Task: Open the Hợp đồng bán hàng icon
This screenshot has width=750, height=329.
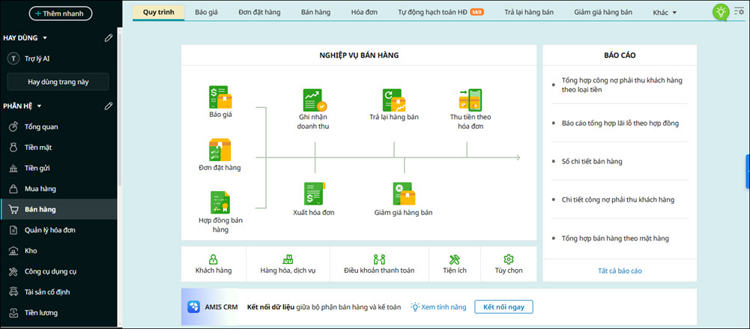Action: point(220,202)
